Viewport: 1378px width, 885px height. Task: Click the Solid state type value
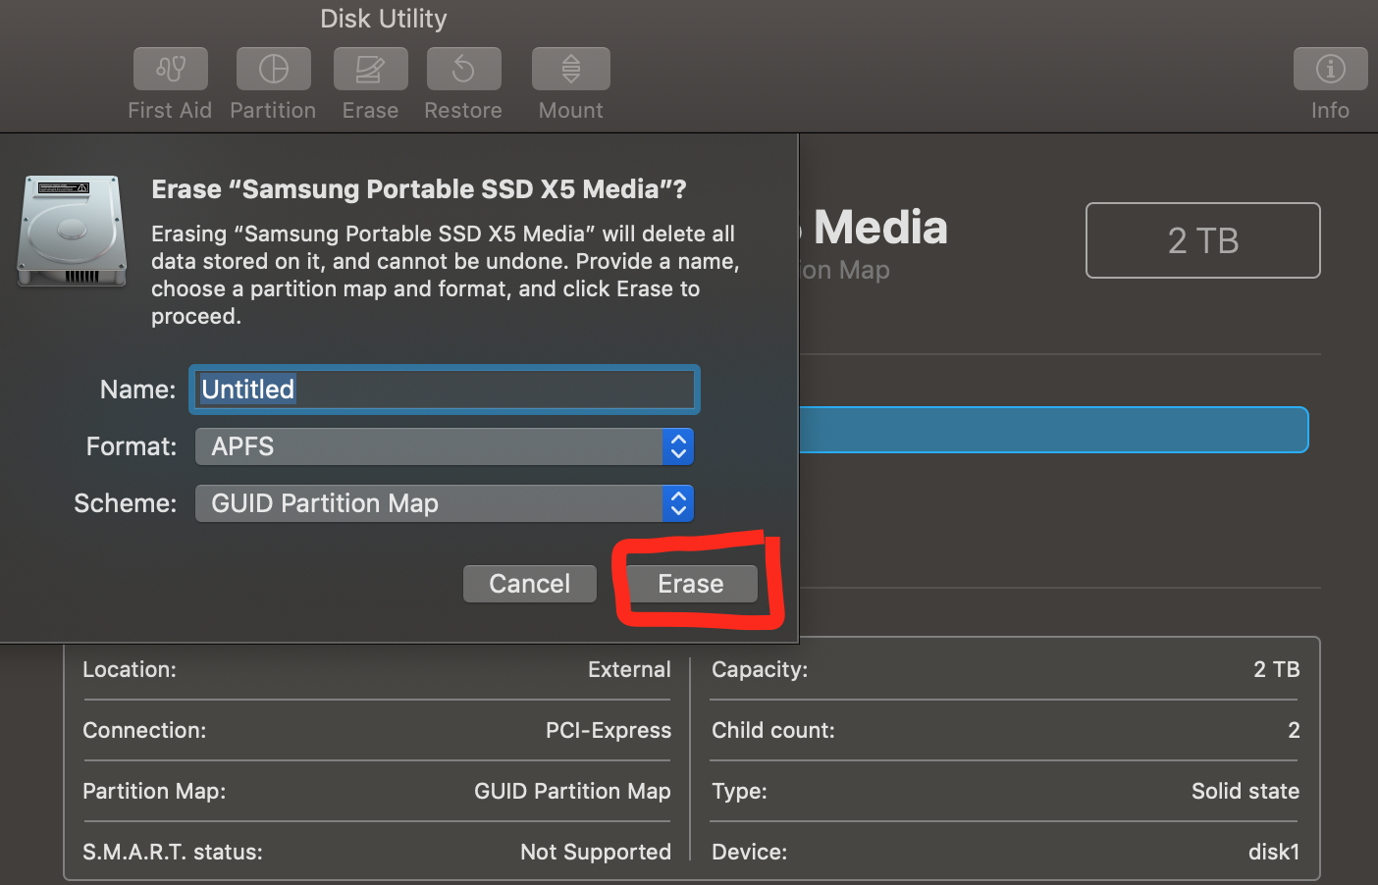(x=1245, y=791)
